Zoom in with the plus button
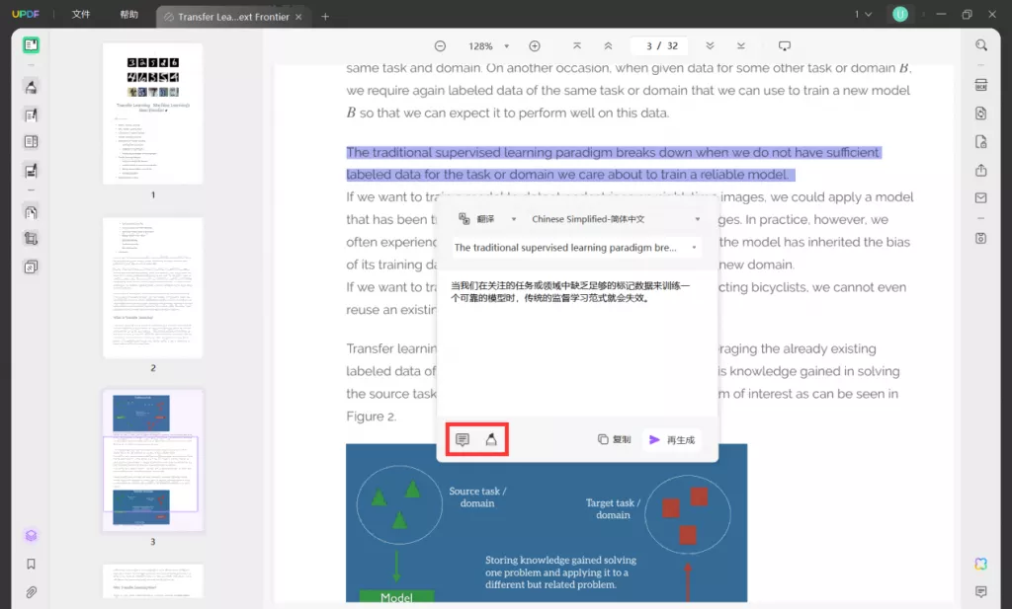Screen dimensions: 1012x609 (x=535, y=45)
